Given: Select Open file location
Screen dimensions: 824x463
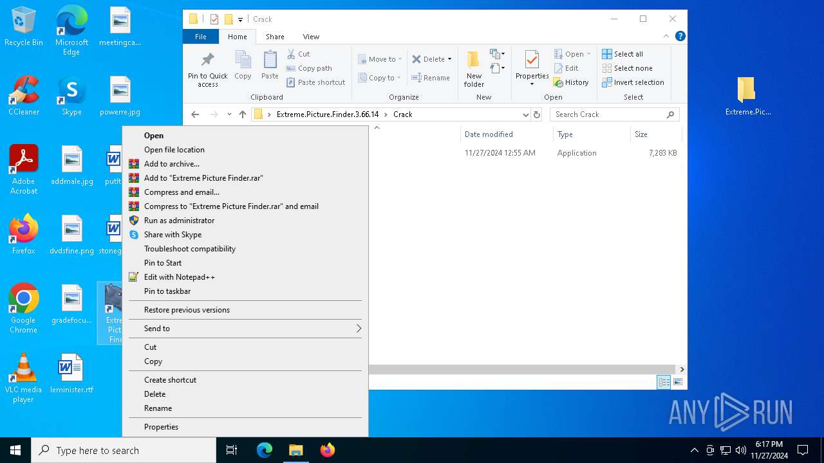Looking at the screenshot, I should point(245,150).
